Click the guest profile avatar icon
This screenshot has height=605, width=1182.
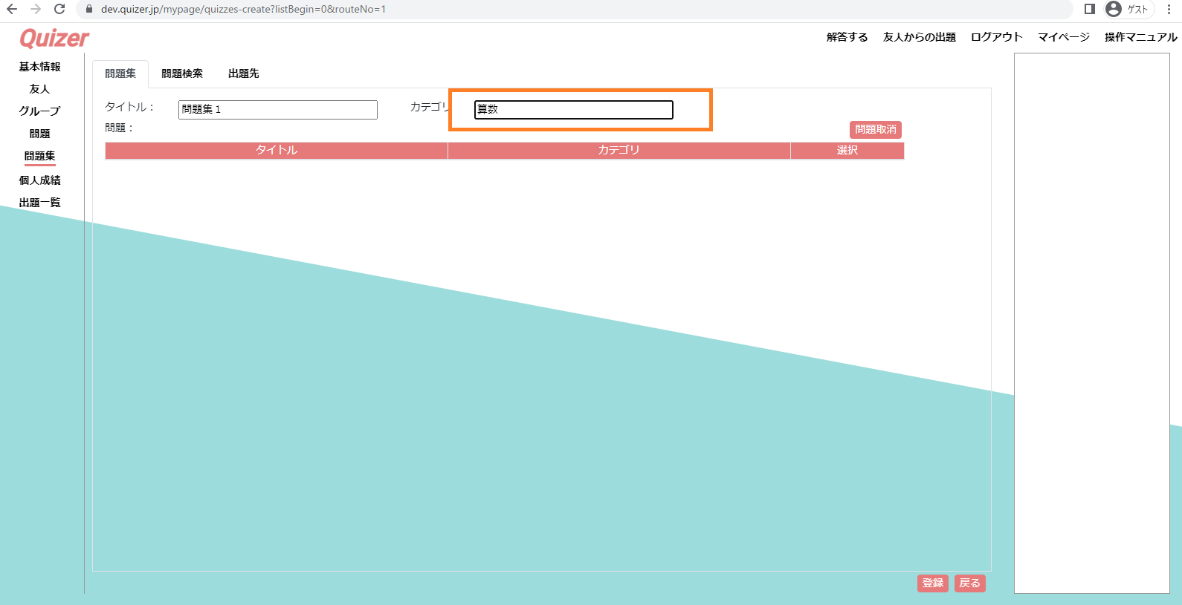pyautogui.click(x=1113, y=9)
